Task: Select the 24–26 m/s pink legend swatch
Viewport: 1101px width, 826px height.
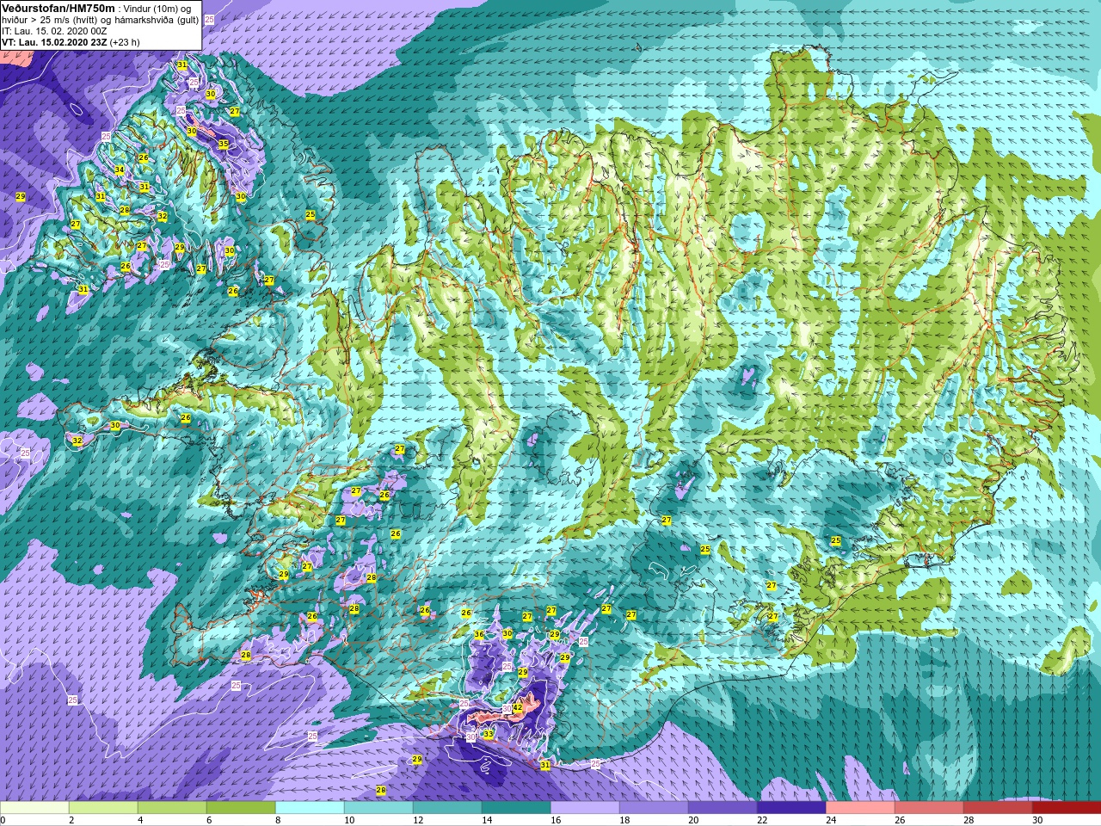Action: (860, 808)
